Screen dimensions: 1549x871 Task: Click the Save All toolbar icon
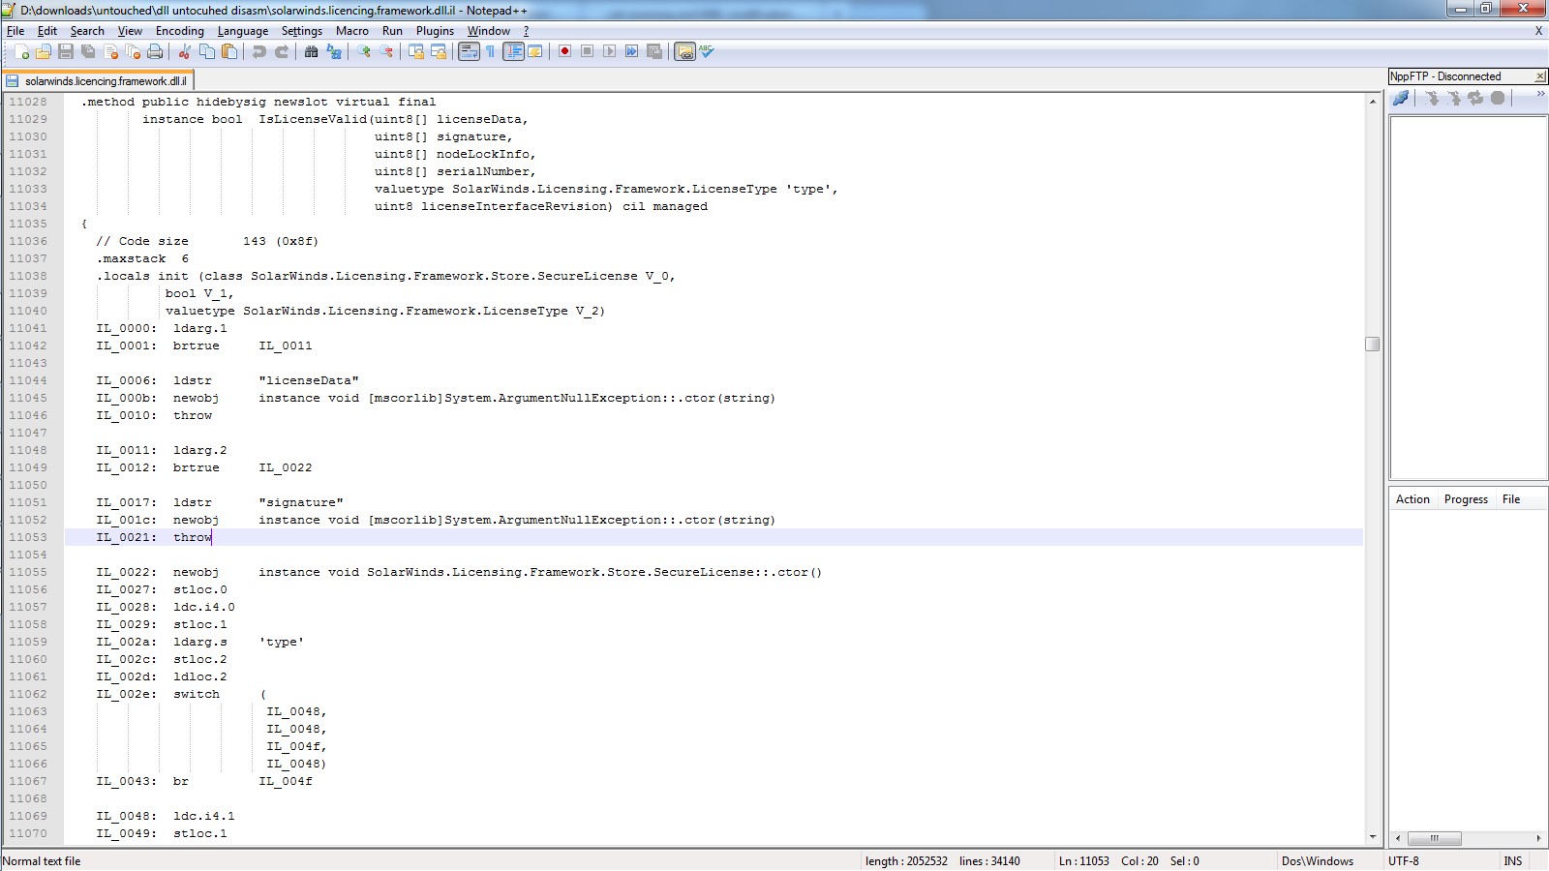(88, 52)
